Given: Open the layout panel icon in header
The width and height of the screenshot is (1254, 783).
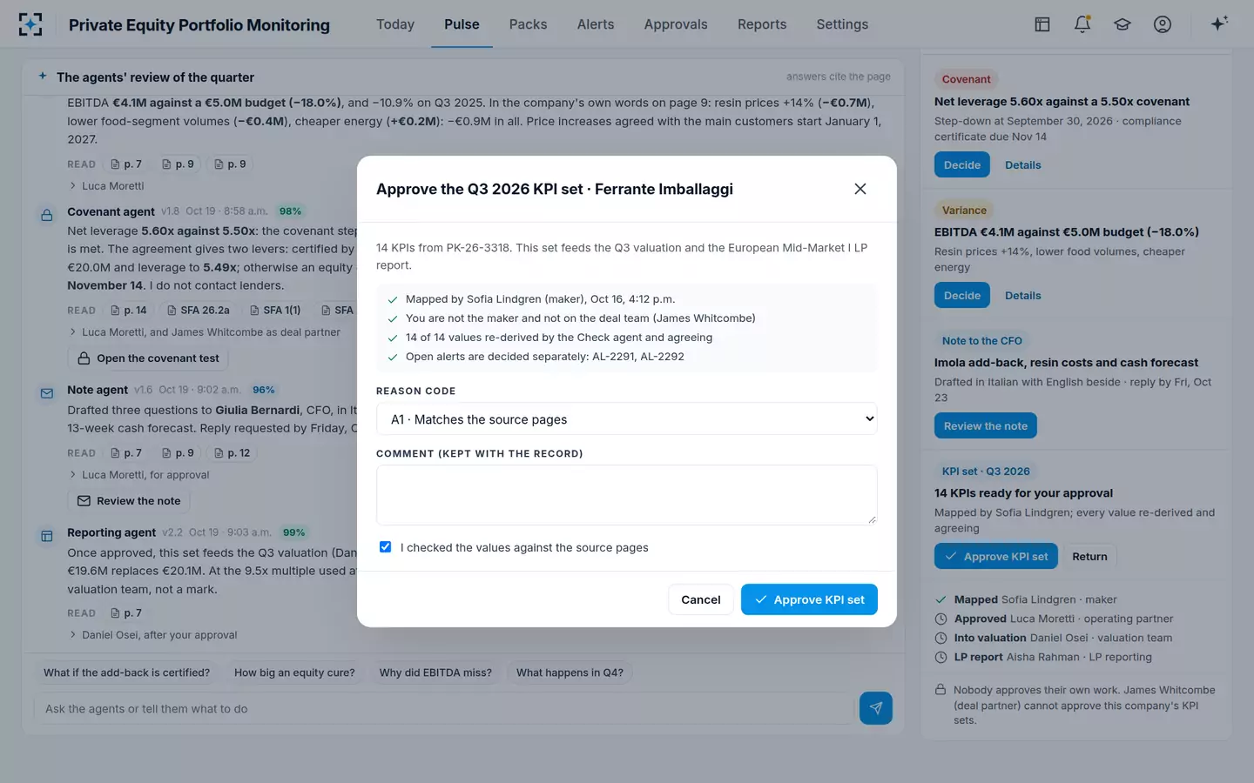Looking at the screenshot, I should tap(1042, 24).
